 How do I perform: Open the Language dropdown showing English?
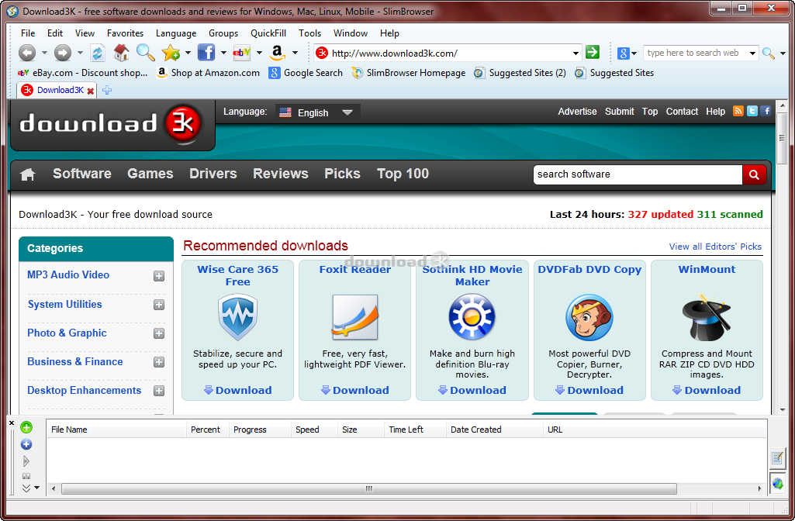pyautogui.click(x=316, y=112)
